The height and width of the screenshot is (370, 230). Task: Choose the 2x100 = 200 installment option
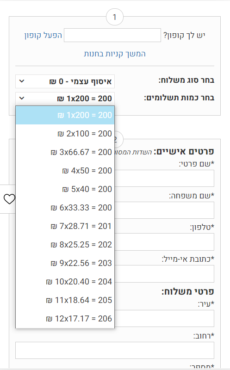[x=65, y=134]
